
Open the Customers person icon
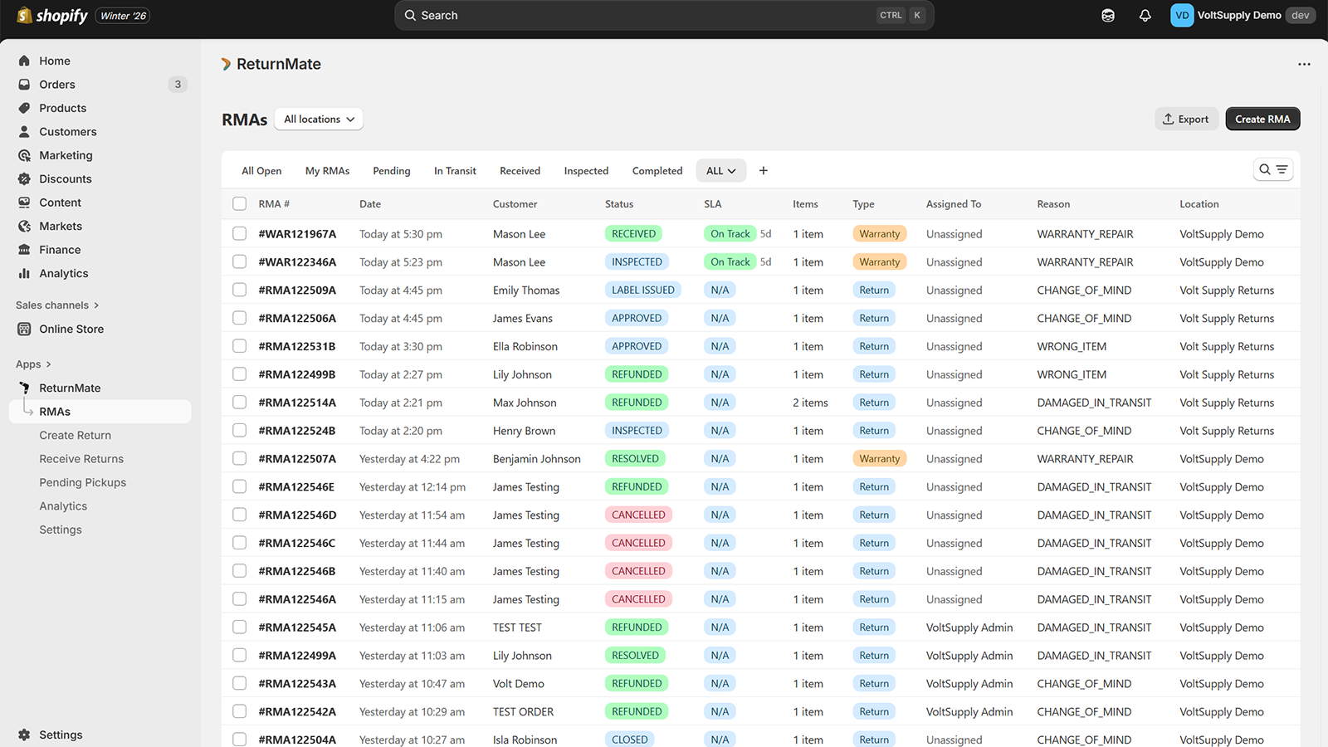(x=24, y=132)
